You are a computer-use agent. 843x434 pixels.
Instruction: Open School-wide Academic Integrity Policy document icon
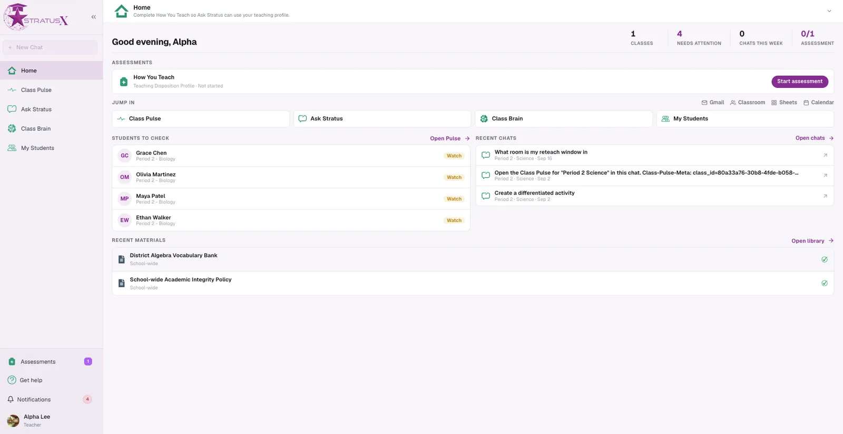pyautogui.click(x=121, y=284)
